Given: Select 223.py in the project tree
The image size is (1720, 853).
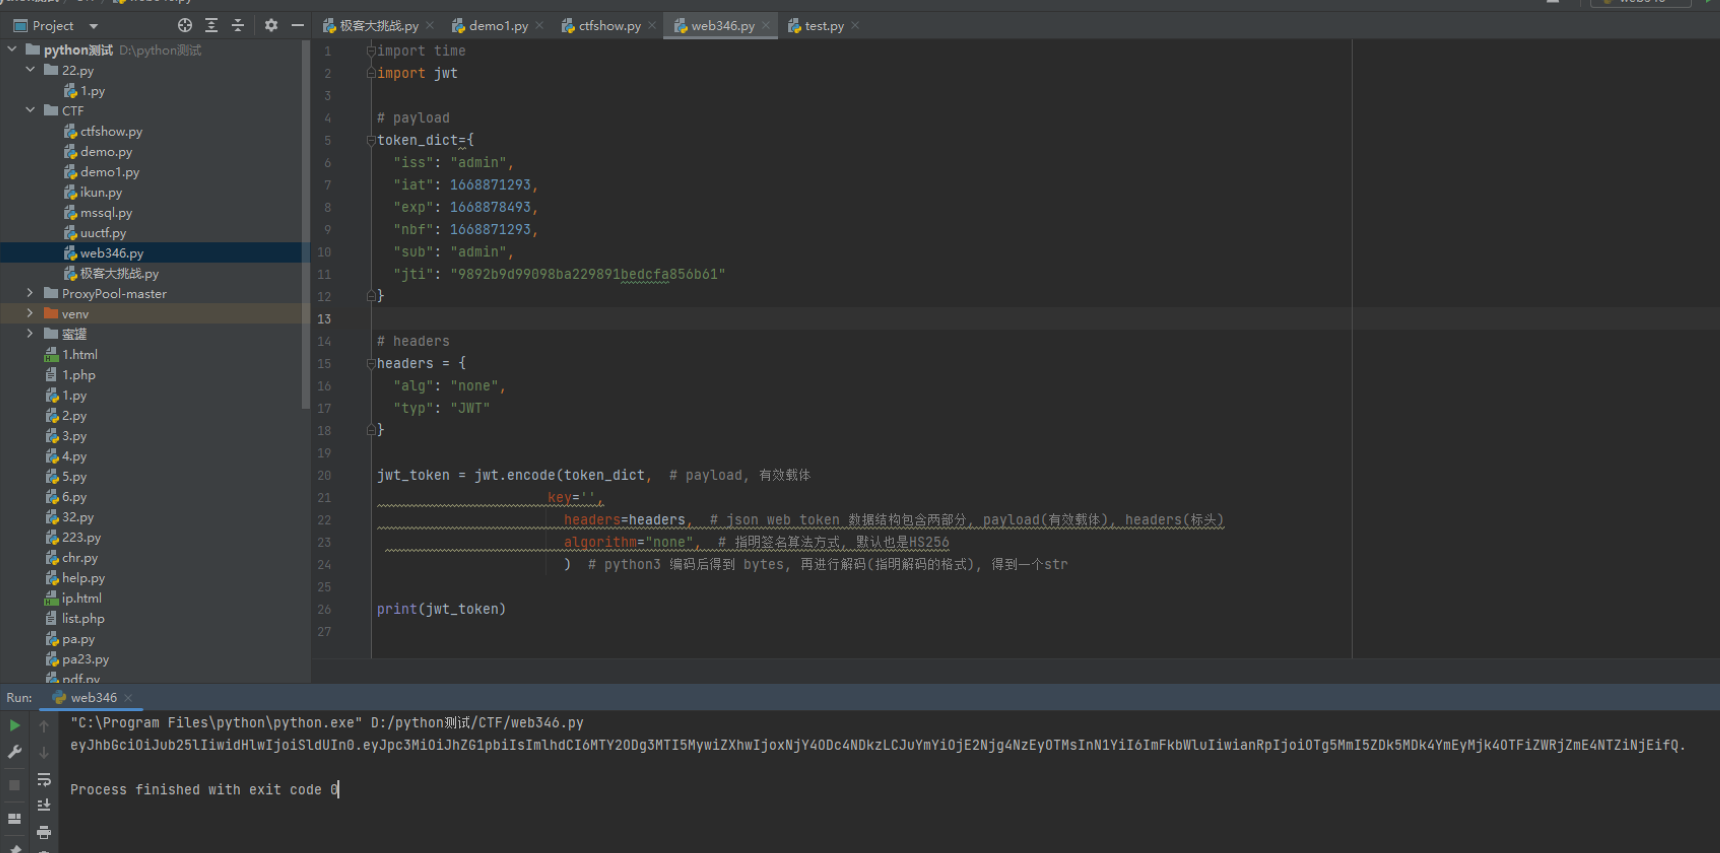Looking at the screenshot, I should 74,537.
